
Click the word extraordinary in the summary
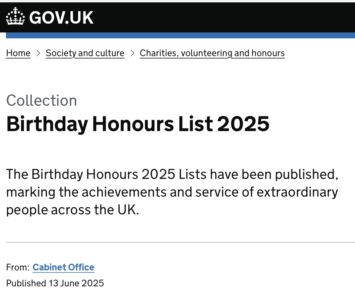(x=297, y=192)
